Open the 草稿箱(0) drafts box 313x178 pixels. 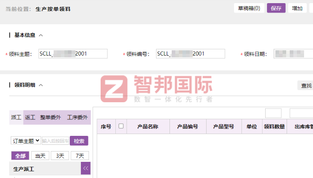coord(249,8)
